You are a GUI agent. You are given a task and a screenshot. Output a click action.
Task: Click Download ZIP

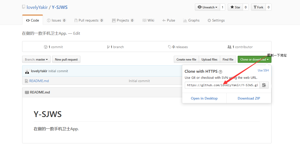[249, 98]
